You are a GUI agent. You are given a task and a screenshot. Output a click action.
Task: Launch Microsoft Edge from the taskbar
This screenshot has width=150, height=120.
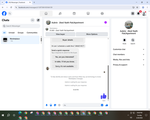coord(20,113)
